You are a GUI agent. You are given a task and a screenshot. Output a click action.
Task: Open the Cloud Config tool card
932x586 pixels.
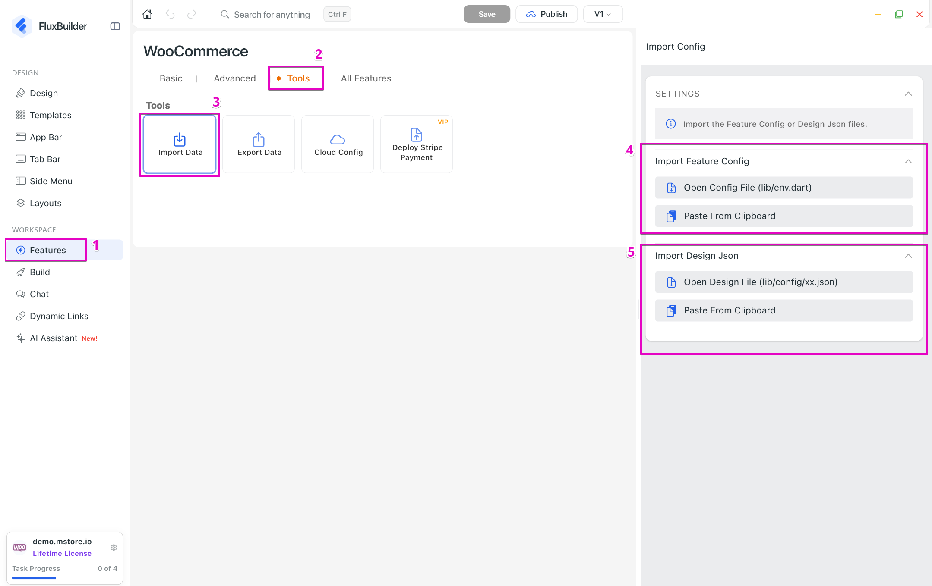pyautogui.click(x=338, y=144)
